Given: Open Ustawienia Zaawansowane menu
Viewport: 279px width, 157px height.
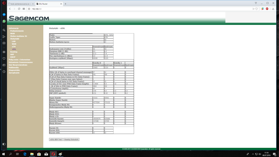Looking at the screenshot, I should 21,62.
